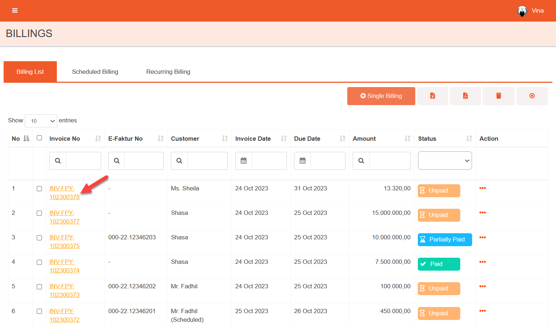The height and width of the screenshot is (325, 556).
Task: Open the Vina user profile menu
Action: [530, 11]
